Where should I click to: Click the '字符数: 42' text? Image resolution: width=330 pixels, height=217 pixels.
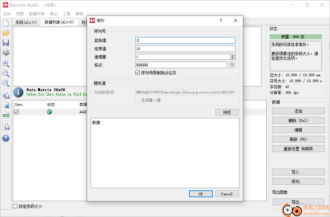[279, 87]
